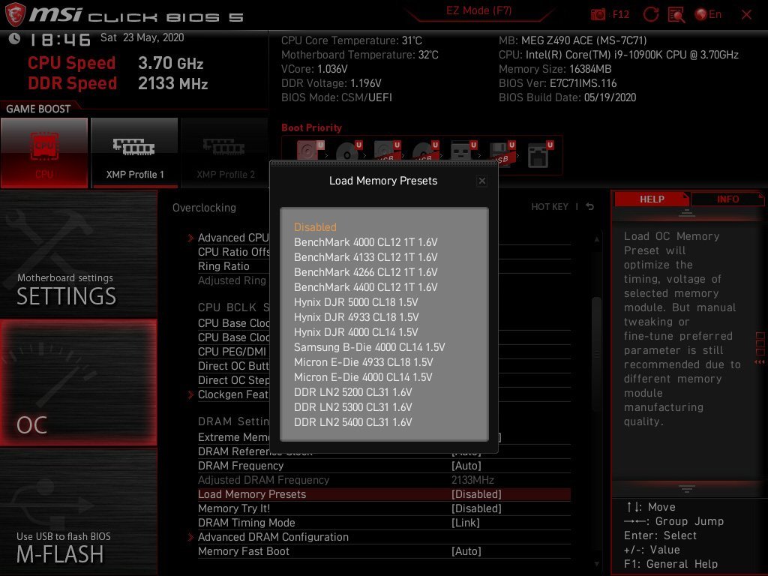The height and width of the screenshot is (576, 768).
Task: Choose Hynix DJR 5000 CL18 1.5V preset
Action: click(x=355, y=302)
